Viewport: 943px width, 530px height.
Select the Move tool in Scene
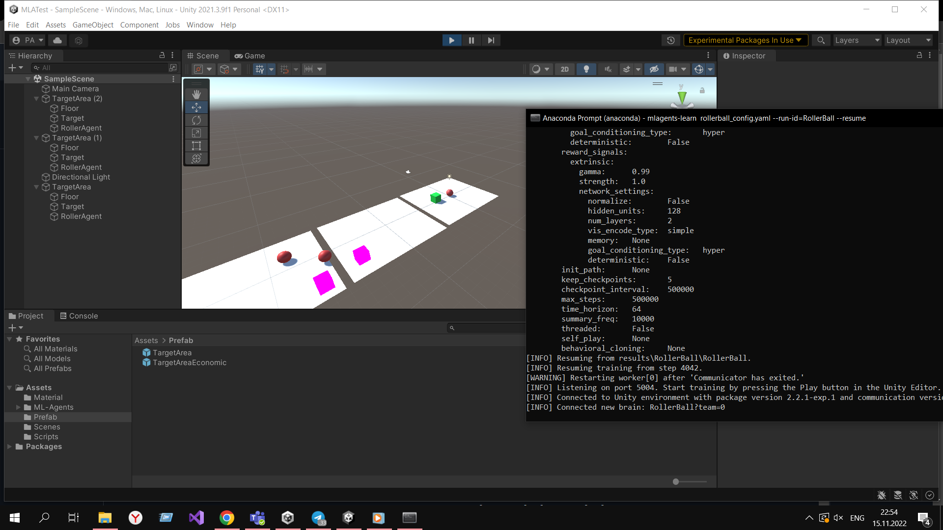[196, 107]
